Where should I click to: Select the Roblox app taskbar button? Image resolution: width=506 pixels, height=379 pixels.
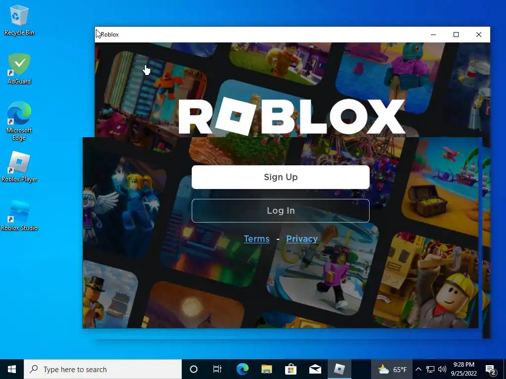pos(339,369)
